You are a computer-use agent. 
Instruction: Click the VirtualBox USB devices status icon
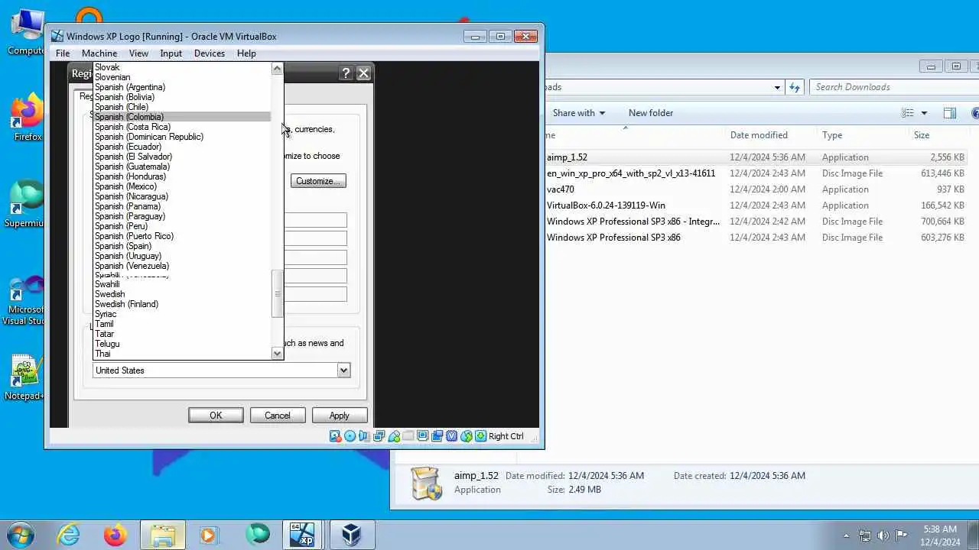394,436
